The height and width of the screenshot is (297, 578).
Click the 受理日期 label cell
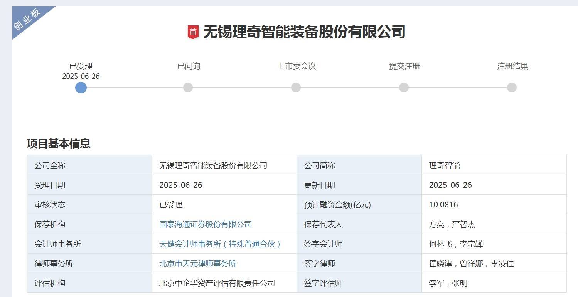tap(89, 185)
